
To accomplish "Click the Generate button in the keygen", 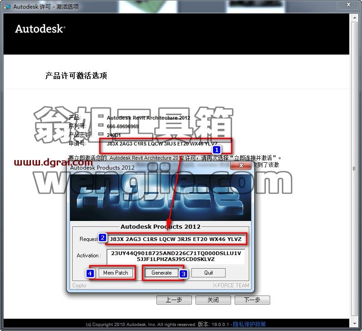I will 161,273.
